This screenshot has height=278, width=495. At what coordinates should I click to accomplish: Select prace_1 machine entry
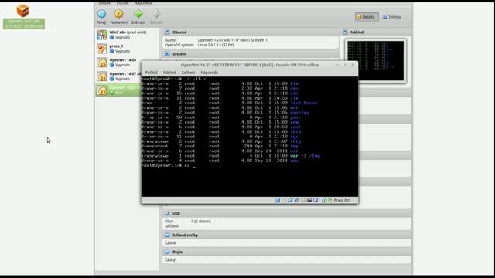click(x=127, y=49)
